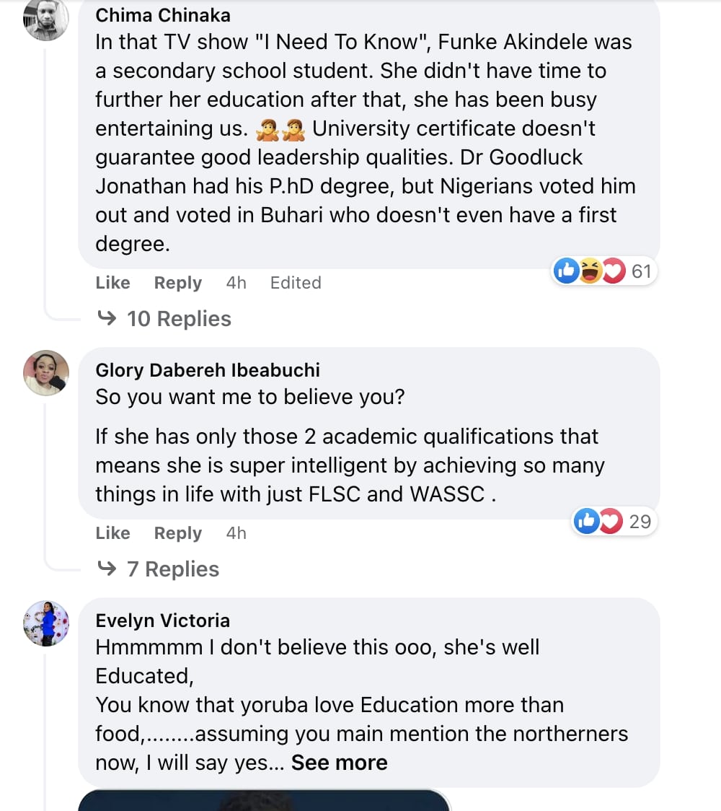Like Chima Chinaka's comment
This screenshot has height=811, width=721.
click(x=112, y=283)
